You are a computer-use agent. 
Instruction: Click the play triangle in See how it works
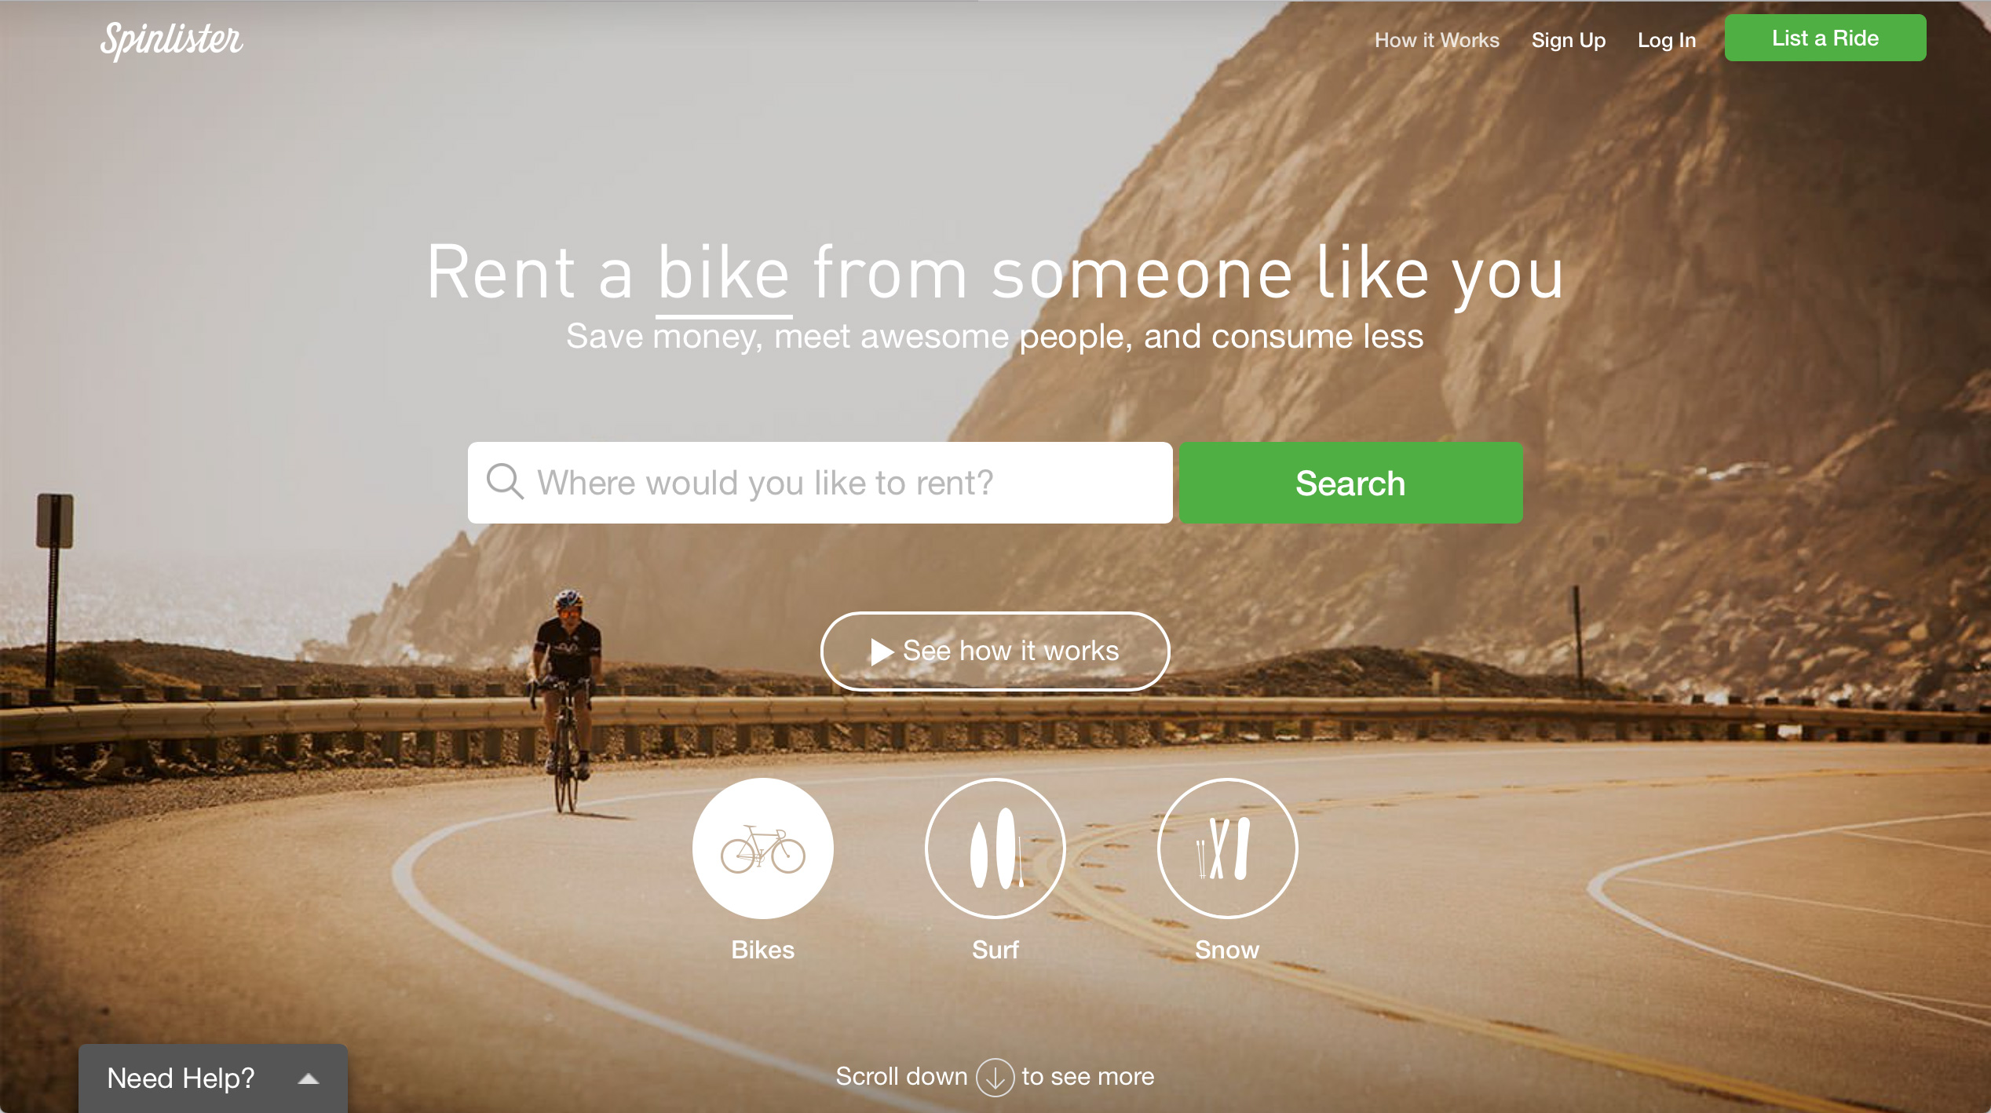click(x=882, y=651)
